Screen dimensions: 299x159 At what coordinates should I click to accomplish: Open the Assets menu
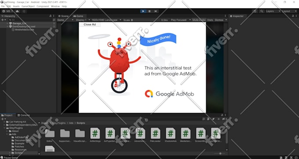[16, 6]
